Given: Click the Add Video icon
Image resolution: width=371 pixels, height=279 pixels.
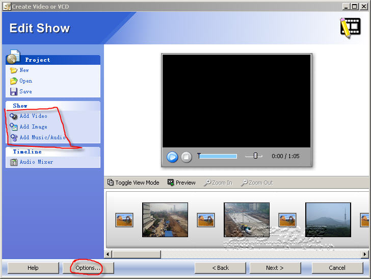Looking at the screenshot, I should pyautogui.click(x=14, y=116).
